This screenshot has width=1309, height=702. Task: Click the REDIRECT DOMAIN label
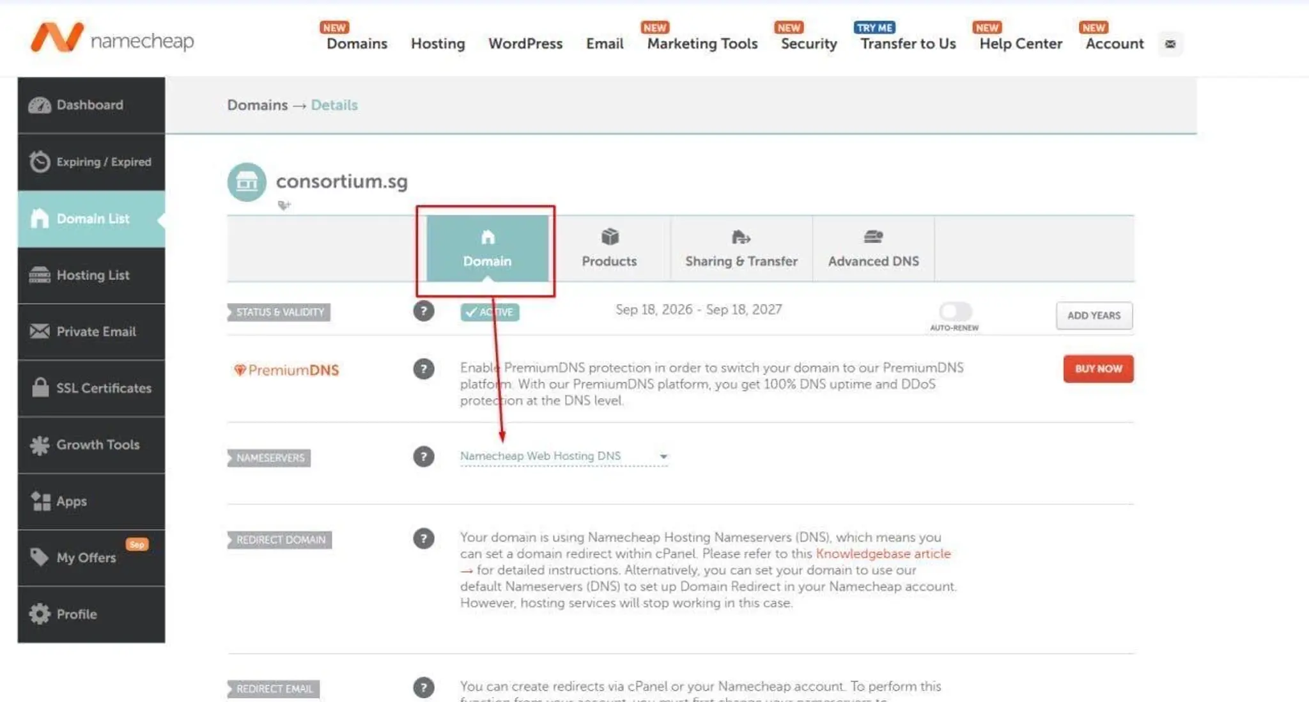279,540
